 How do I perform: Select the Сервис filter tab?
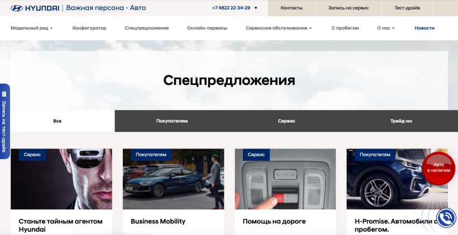point(287,121)
